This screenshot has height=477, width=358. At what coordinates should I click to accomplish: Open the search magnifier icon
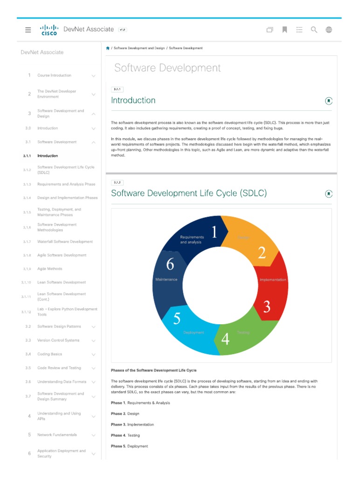point(314,29)
